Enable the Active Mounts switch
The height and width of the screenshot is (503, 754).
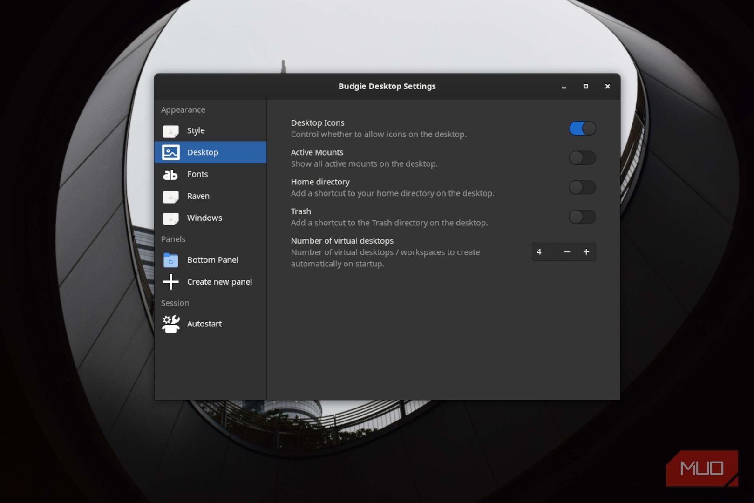coord(582,158)
